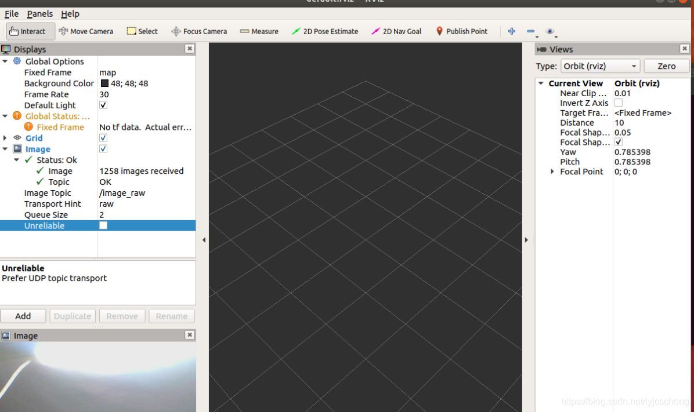Click the Duplicate button
The image size is (694, 412).
tap(73, 316)
